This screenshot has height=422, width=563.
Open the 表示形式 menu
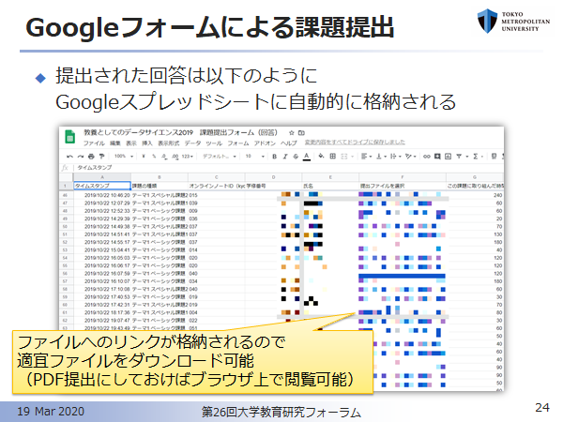(169, 143)
